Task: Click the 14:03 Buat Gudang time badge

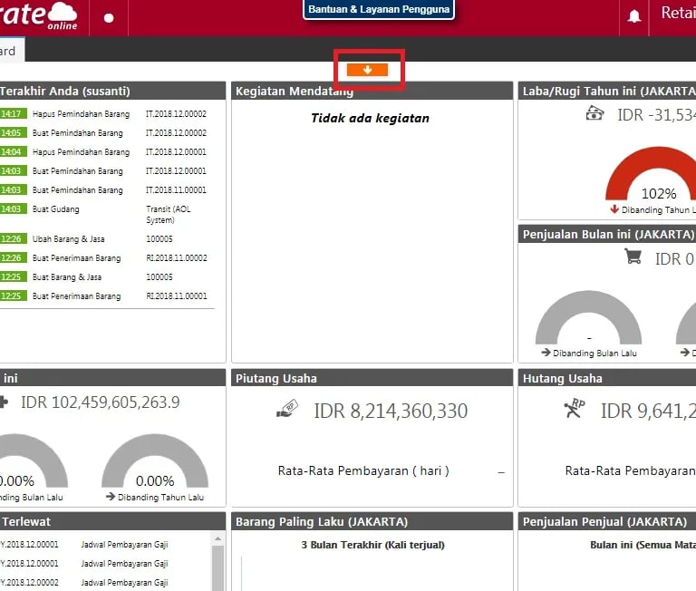Action: [x=14, y=208]
